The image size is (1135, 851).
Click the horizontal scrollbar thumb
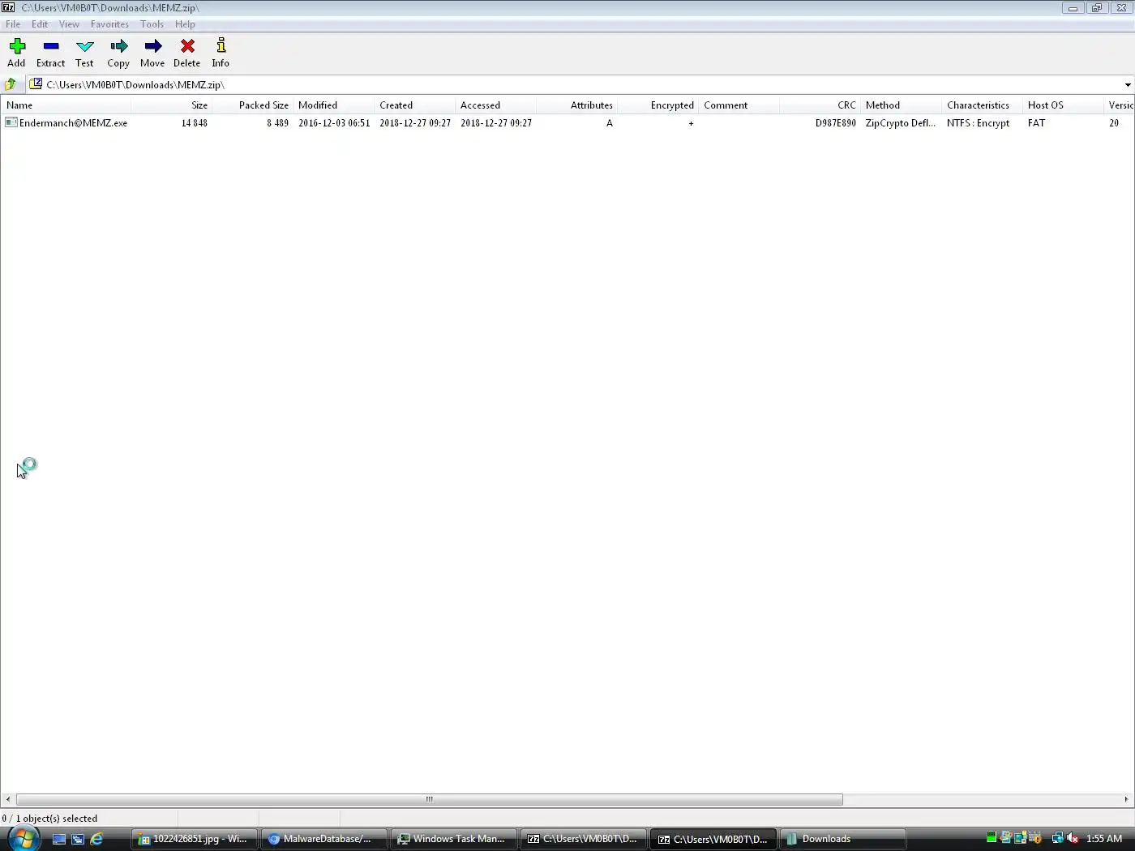430,799
